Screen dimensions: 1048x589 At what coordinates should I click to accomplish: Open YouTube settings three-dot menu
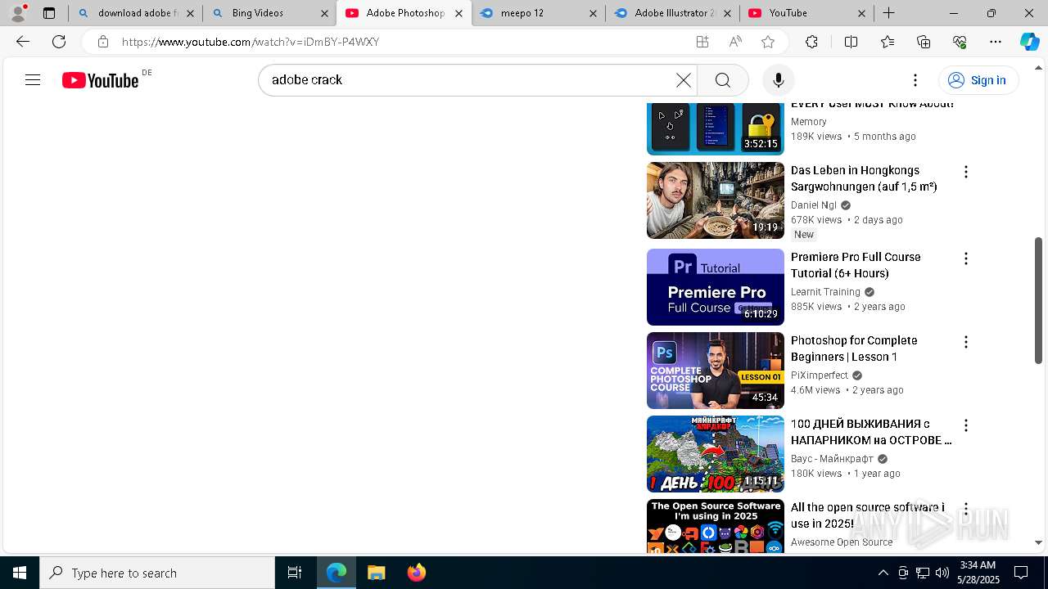point(915,80)
